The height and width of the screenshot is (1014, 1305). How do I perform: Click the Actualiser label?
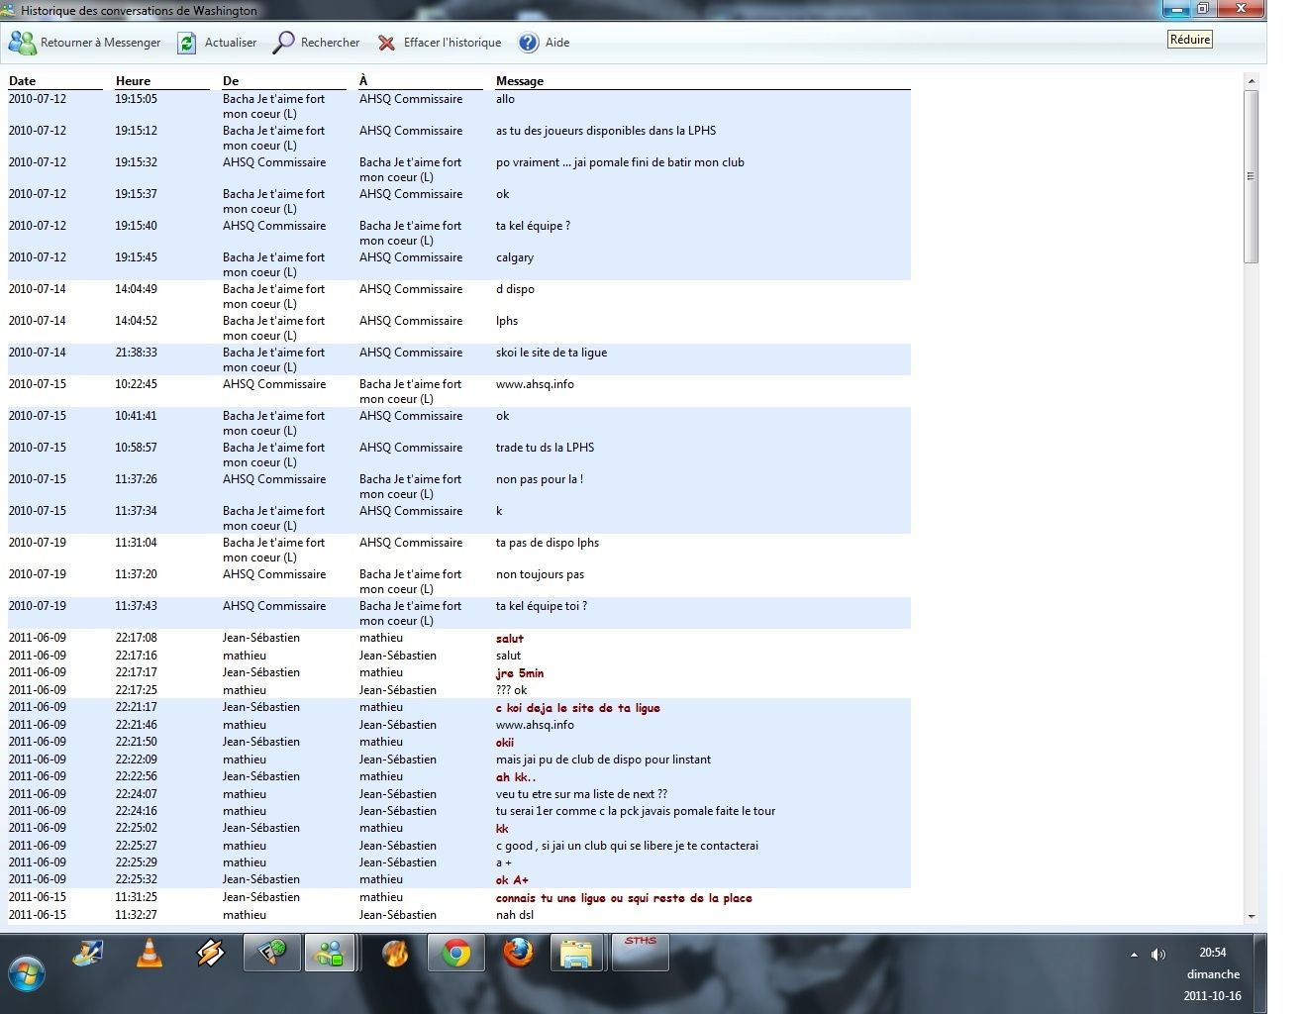[231, 43]
